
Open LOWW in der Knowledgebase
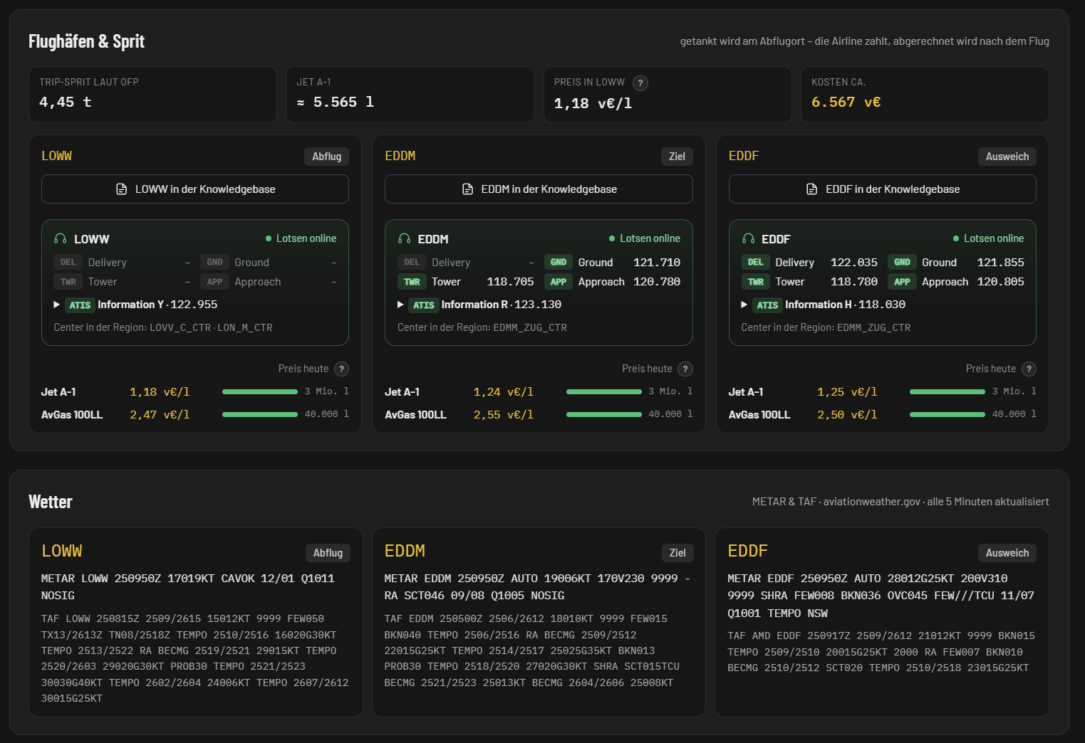click(195, 189)
